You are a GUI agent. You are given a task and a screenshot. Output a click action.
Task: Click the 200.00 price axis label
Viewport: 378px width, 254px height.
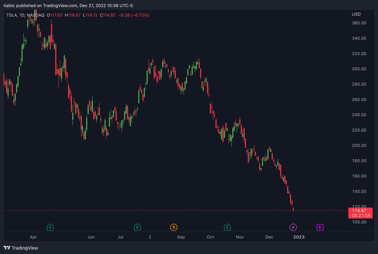[x=359, y=146]
